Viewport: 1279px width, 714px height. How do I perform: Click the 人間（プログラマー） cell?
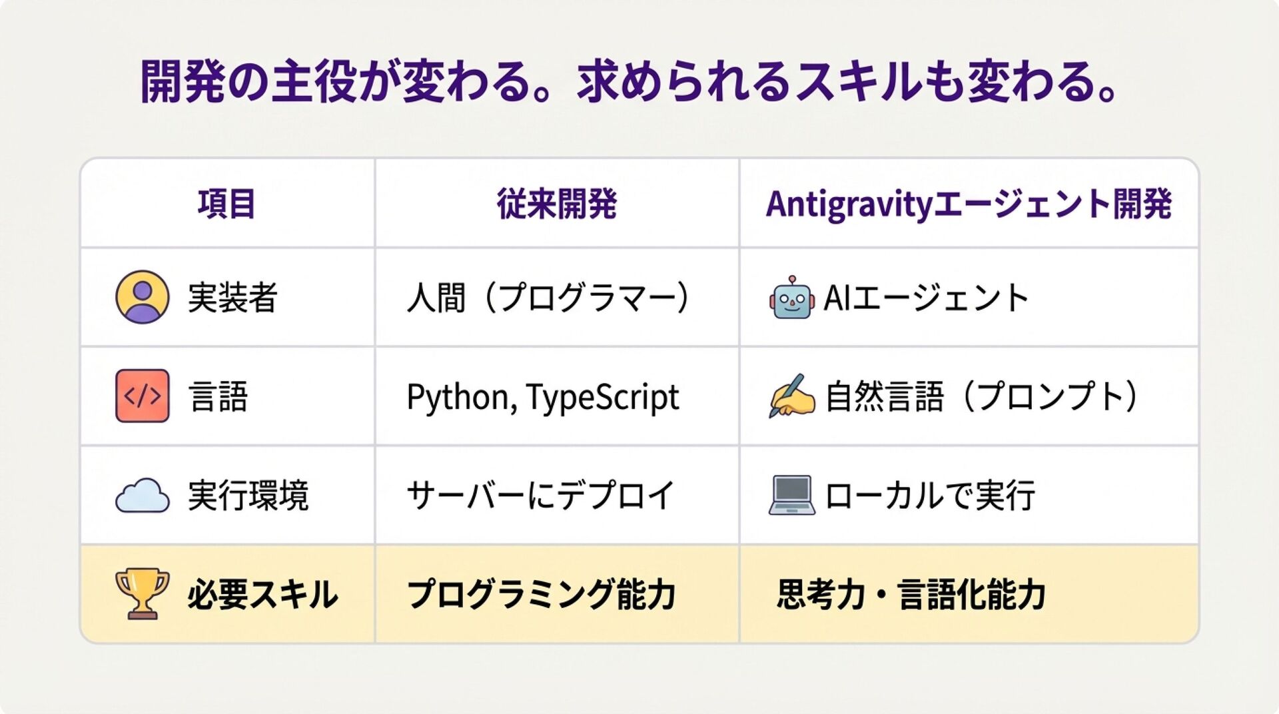549,298
